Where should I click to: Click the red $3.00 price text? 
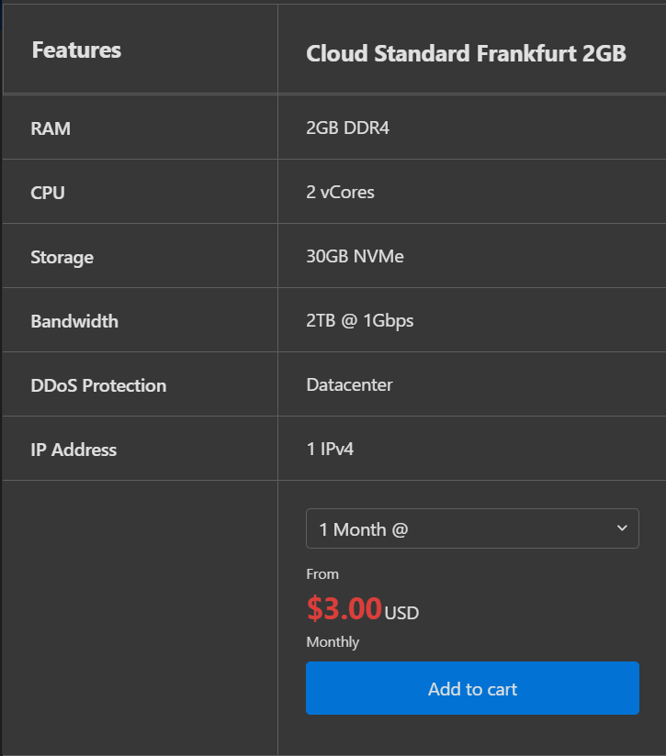pos(344,608)
